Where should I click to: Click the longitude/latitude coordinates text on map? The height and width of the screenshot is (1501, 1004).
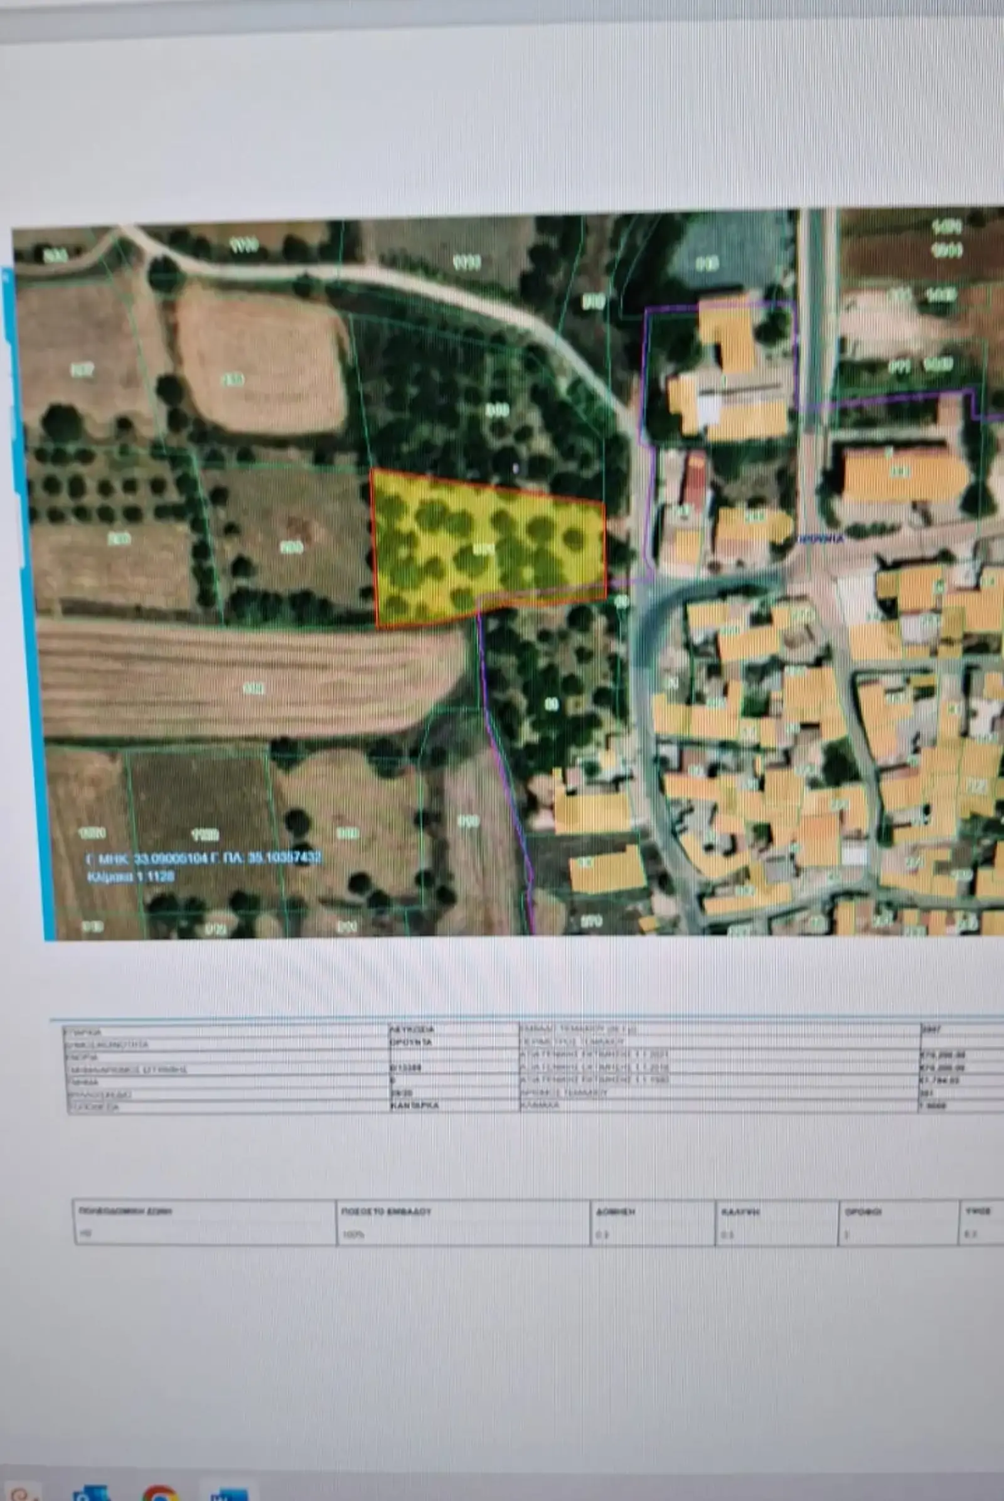[x=203, y=858]
